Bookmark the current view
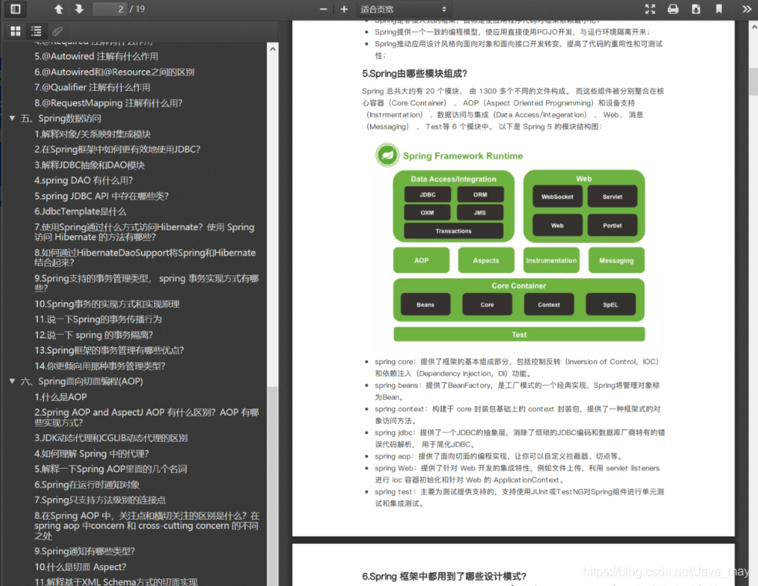The image size is (758, 586). [x=719, y=8]
